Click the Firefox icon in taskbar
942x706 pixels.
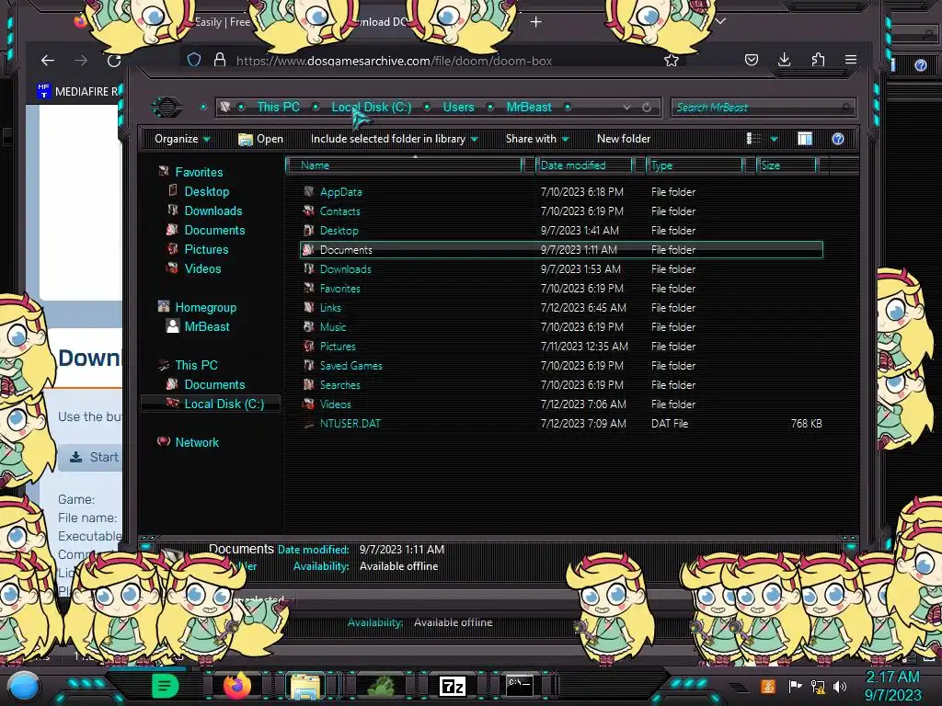[x=236, y=685]
